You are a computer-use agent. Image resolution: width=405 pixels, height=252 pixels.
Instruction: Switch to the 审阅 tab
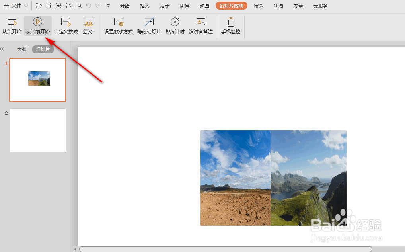pyautogui.click(x=259, y=6)
